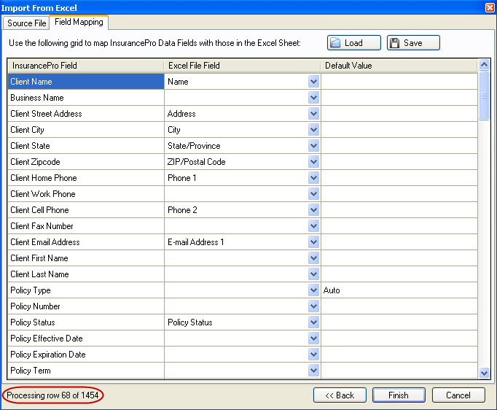Select the Policy Type field label
Image resolution: width=497 pixels, height=410 pixels.
(31, 290)
